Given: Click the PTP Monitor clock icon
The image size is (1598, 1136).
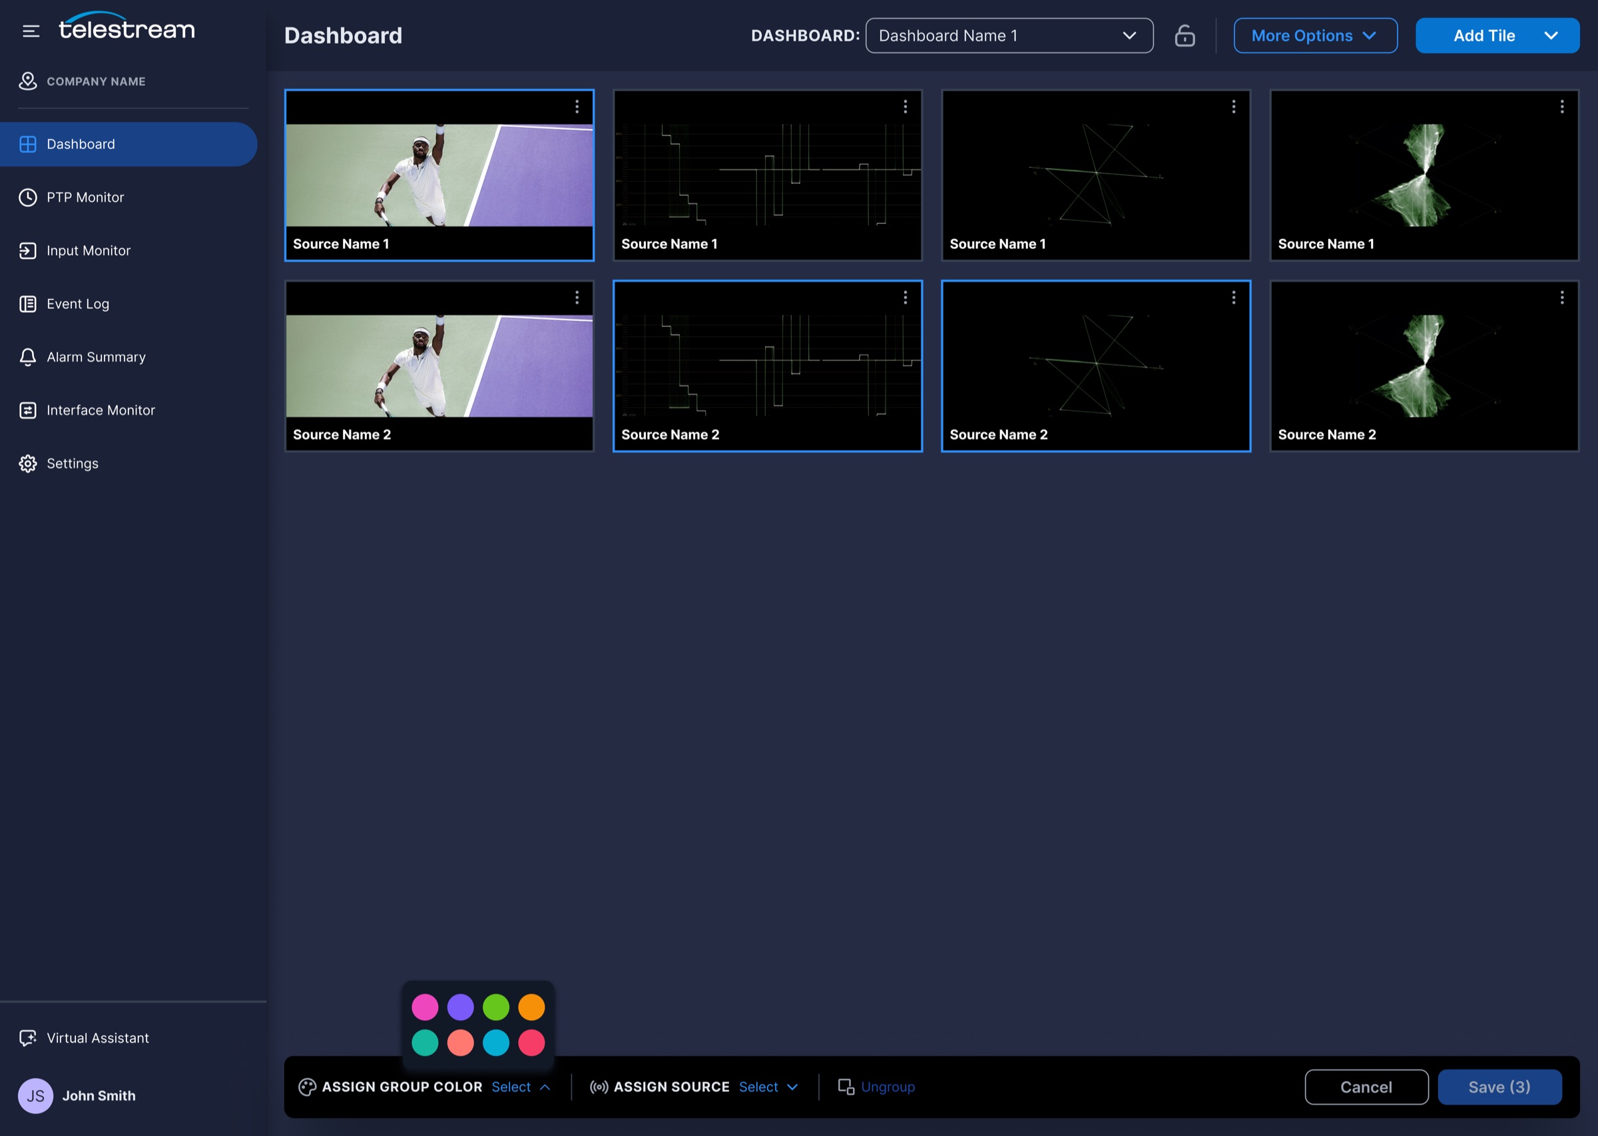Looking at the screenshot, I should tap(27, 197).
